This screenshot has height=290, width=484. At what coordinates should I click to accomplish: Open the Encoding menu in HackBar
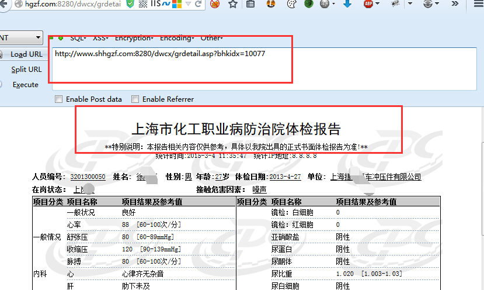point(177,38)
